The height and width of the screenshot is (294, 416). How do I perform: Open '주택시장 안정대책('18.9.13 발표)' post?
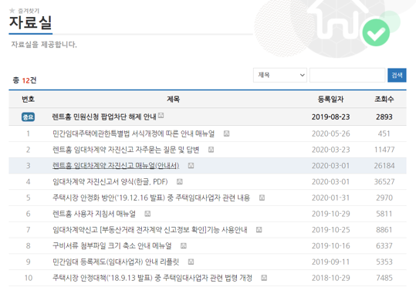tap(152, 278)
